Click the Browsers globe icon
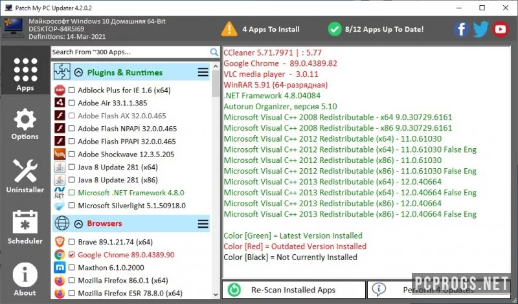518x304 pixels. (x=62, y=223)
